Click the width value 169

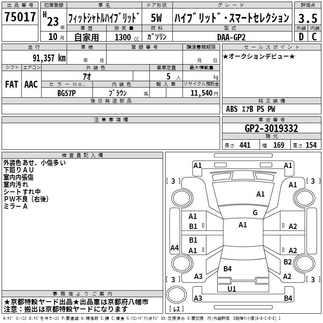tap(279, 145)
